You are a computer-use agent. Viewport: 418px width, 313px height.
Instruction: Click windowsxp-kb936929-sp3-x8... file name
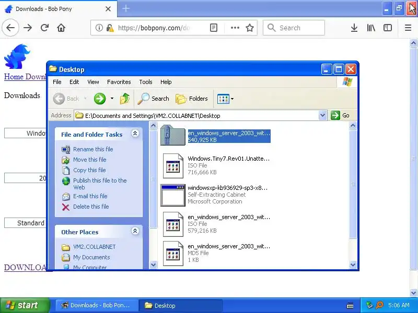click(227, 188)
